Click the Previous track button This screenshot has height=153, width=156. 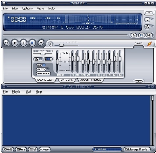coord(7,43)
